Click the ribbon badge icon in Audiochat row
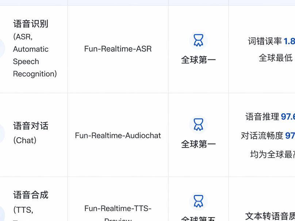 pyautogui.click(x=199, y=125)
